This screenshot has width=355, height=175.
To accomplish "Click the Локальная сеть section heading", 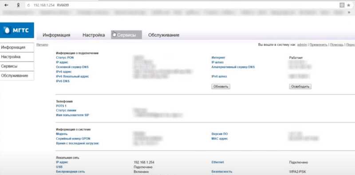I will (67, 158).
